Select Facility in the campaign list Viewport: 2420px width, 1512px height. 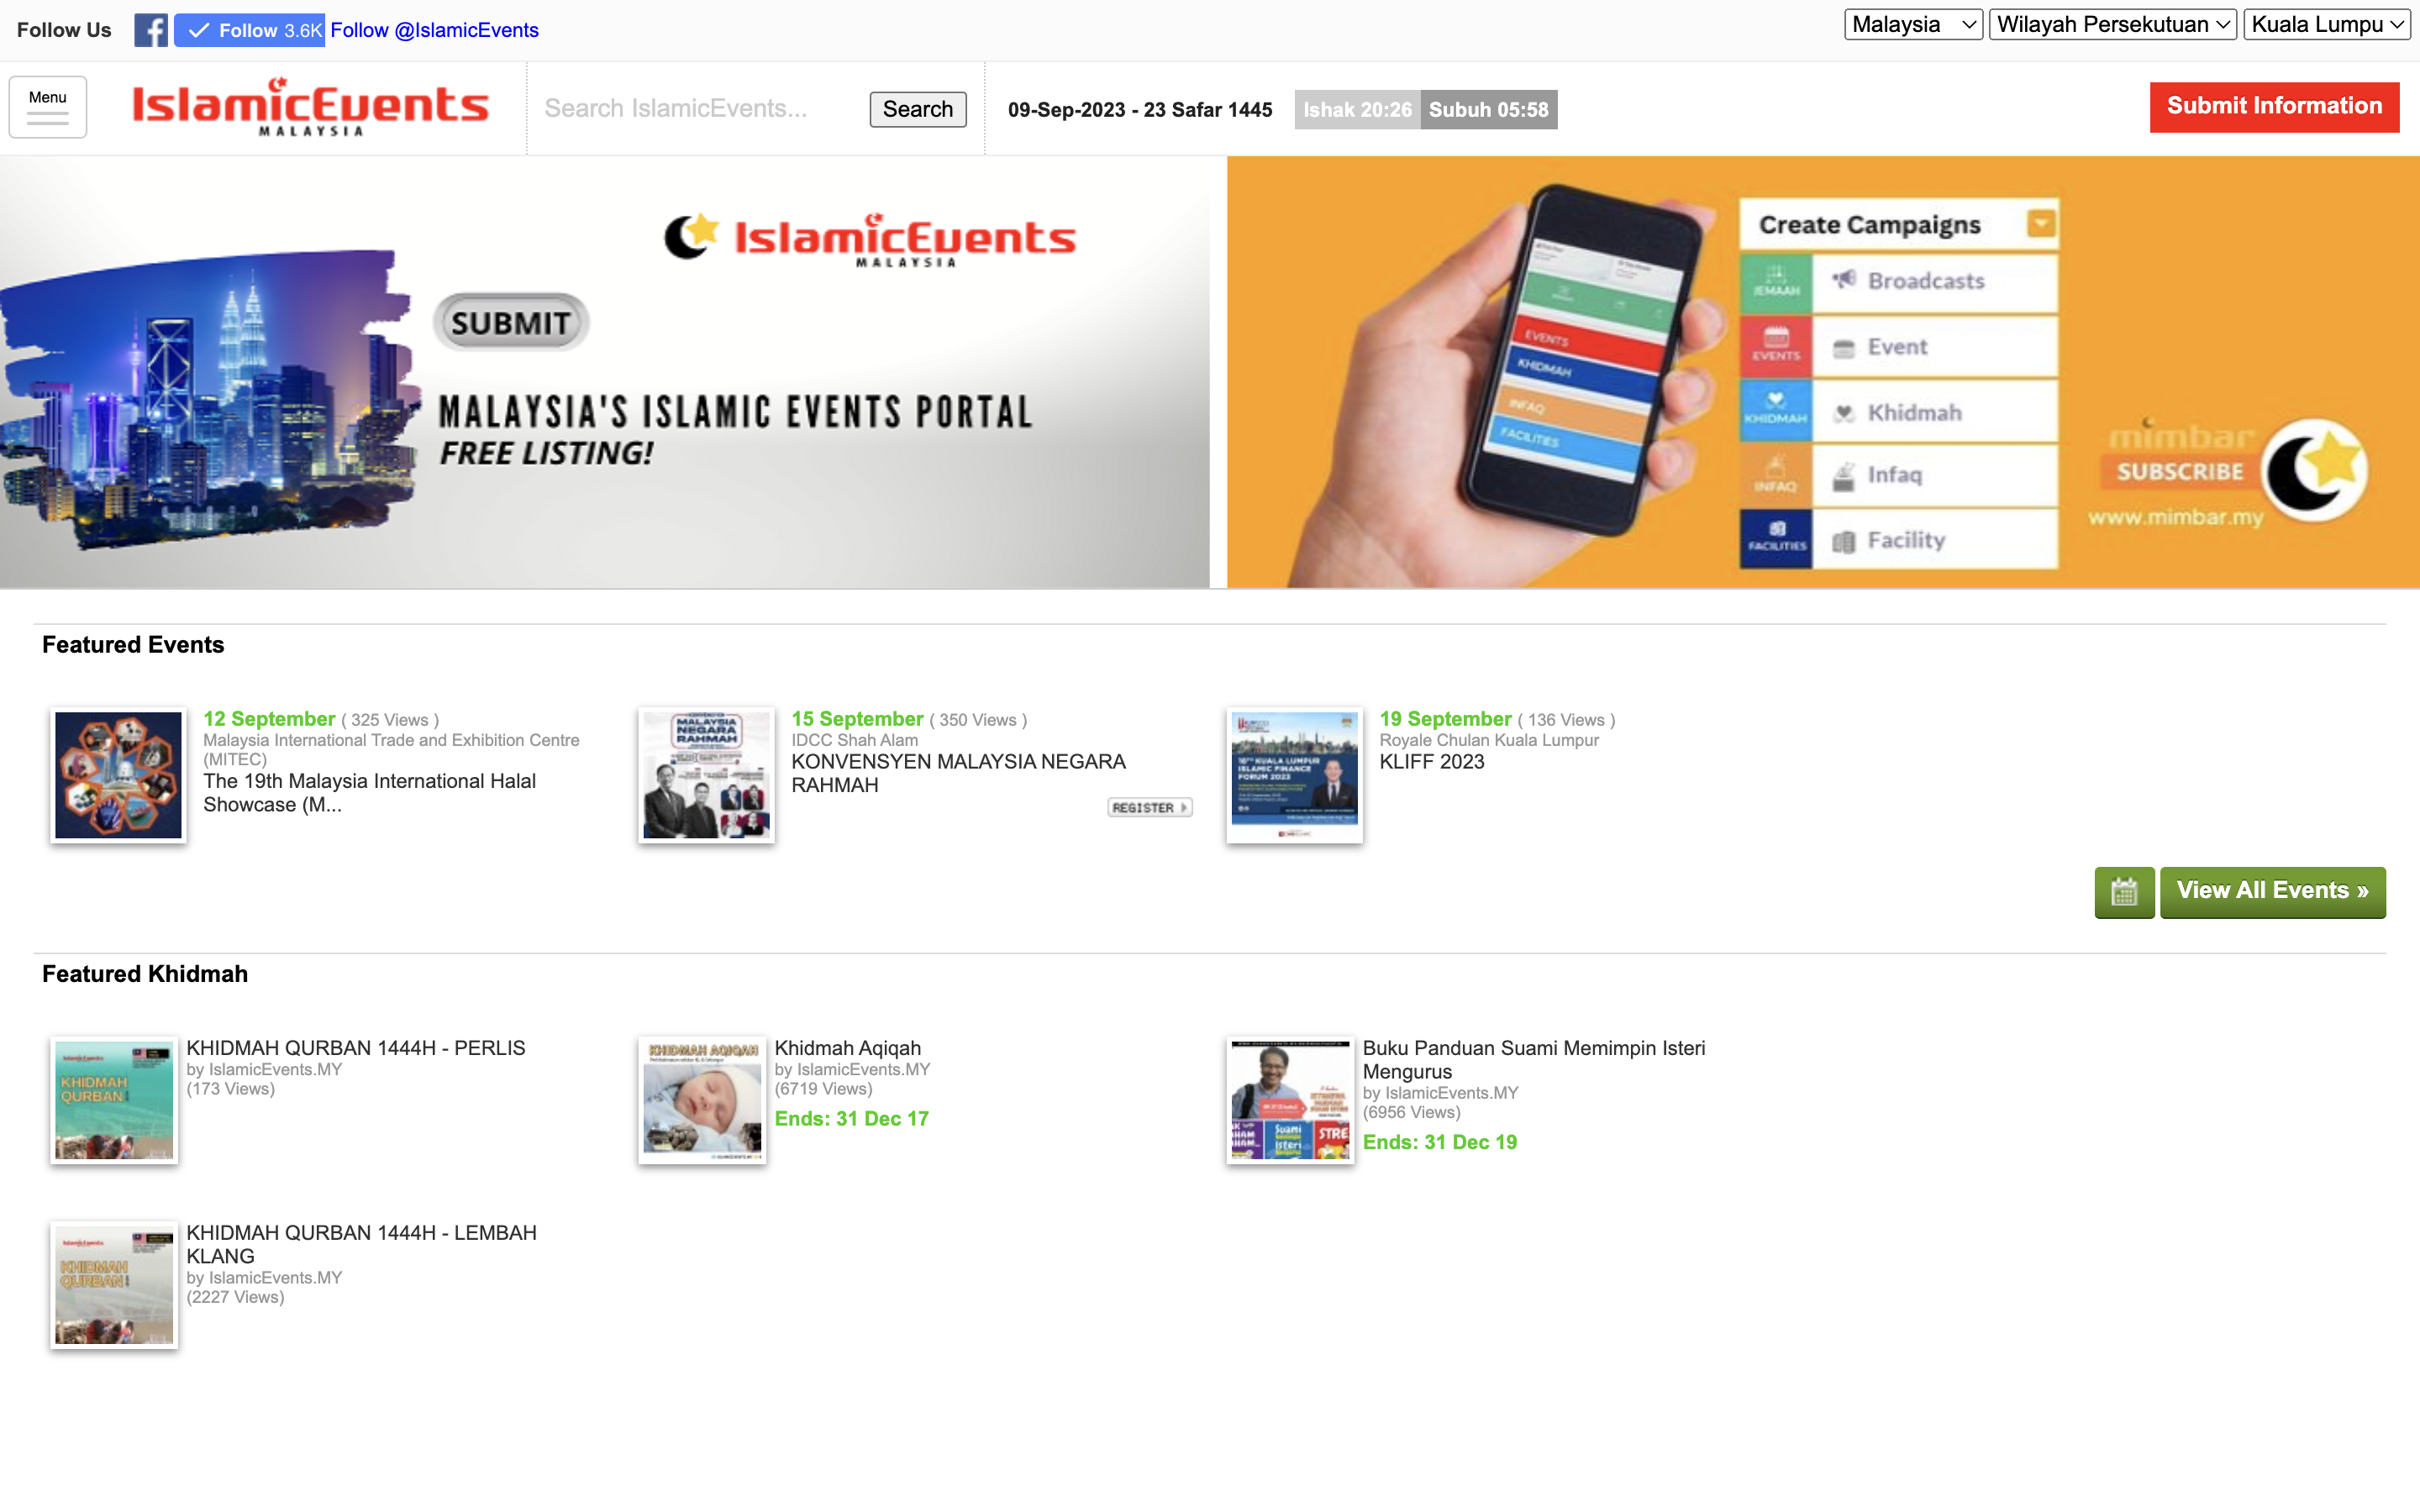(x=1935, y=540)
